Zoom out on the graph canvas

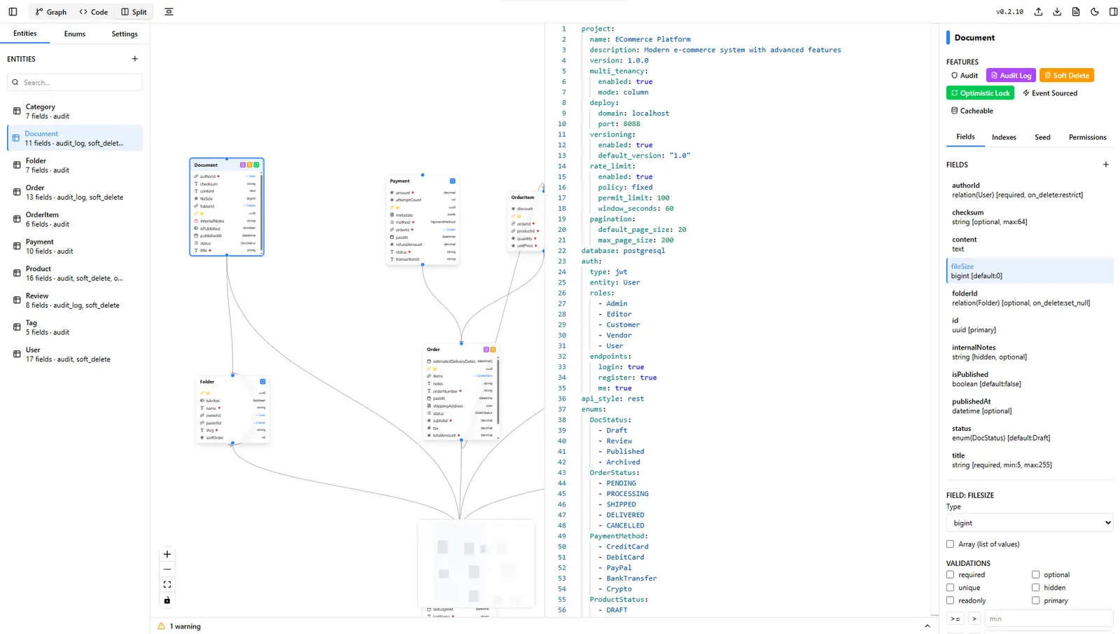pos(167,569)
